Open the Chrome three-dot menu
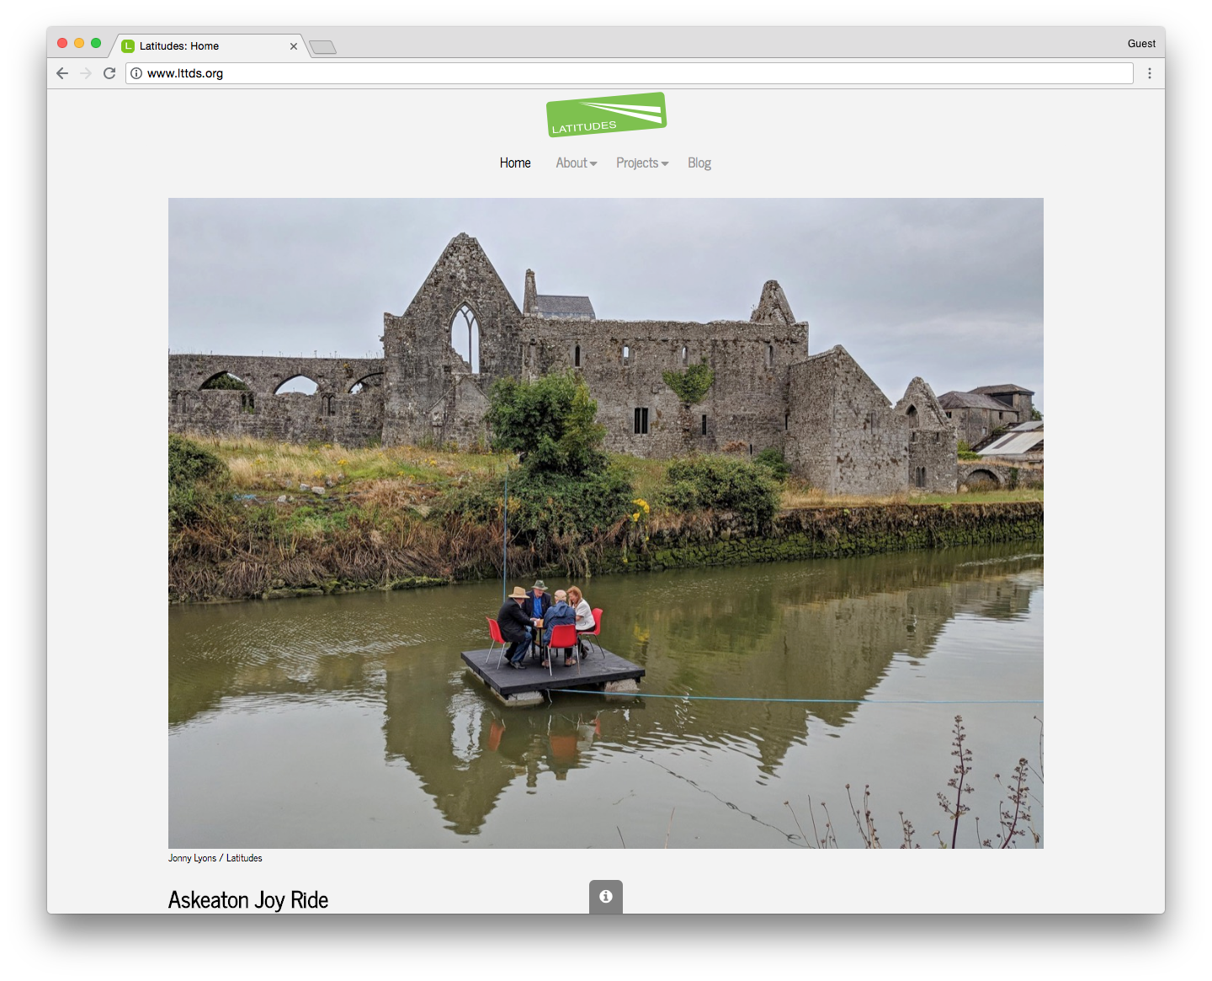Viewport: 1212px width, 981px height. click(1150, 73)
